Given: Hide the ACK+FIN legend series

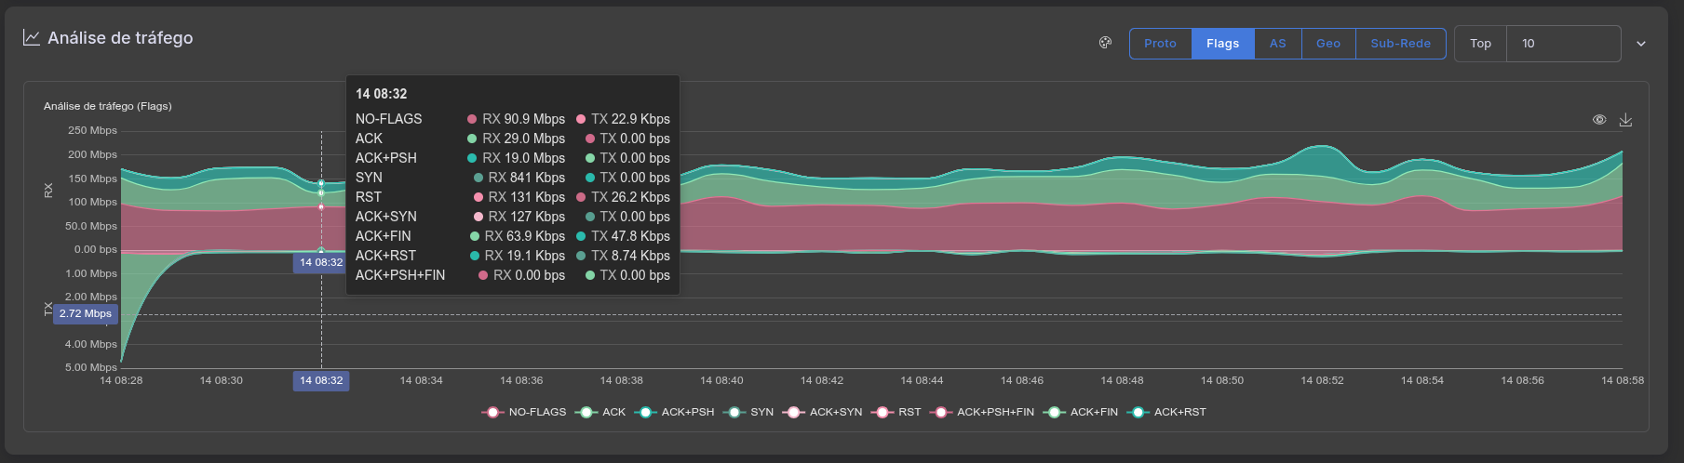Looking at the screenshot, I should pos(1082,412).
